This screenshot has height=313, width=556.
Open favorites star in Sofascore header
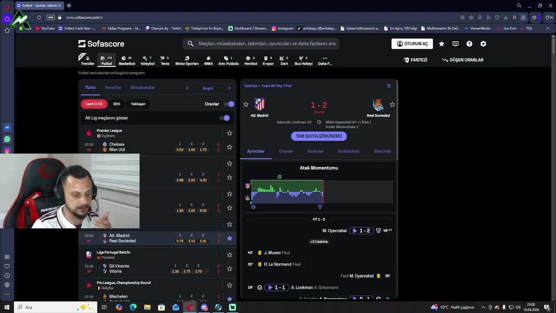441,44
